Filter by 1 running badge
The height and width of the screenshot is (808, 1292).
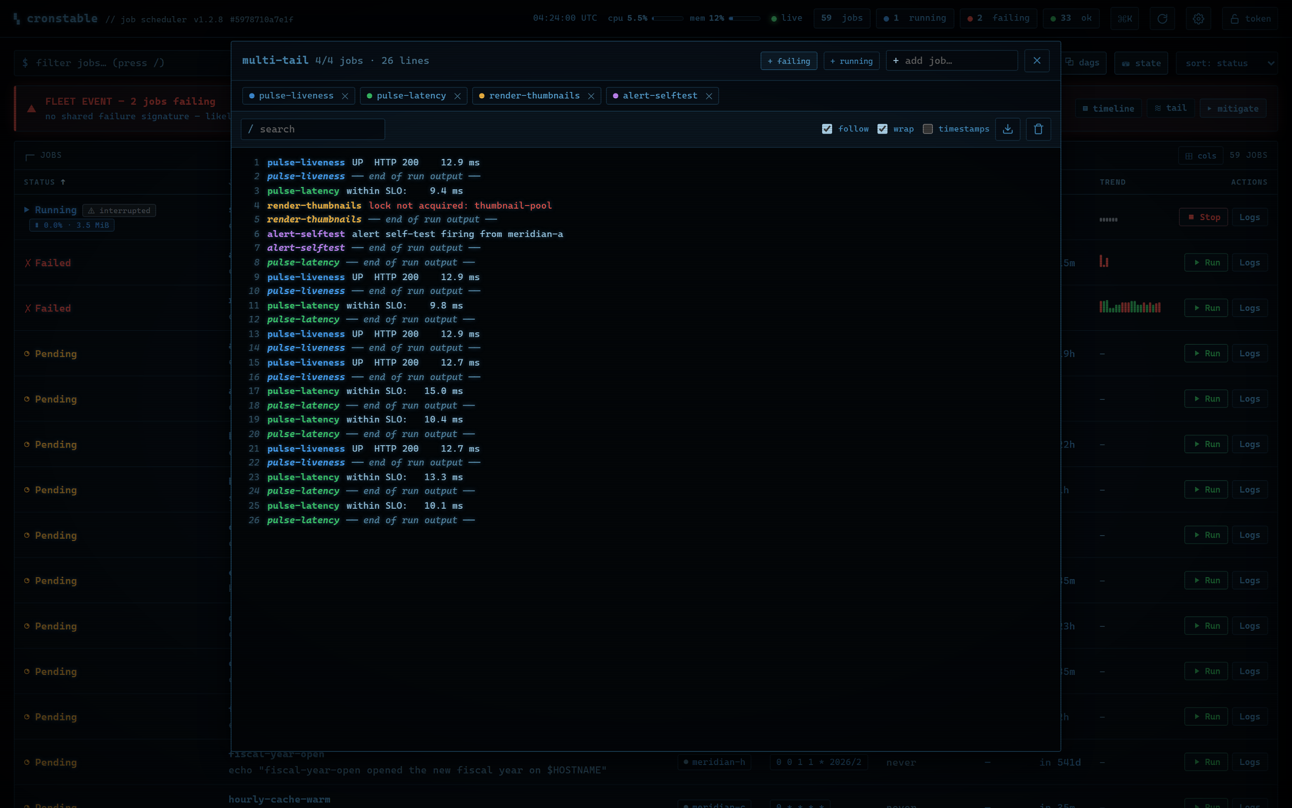point(915,18)
